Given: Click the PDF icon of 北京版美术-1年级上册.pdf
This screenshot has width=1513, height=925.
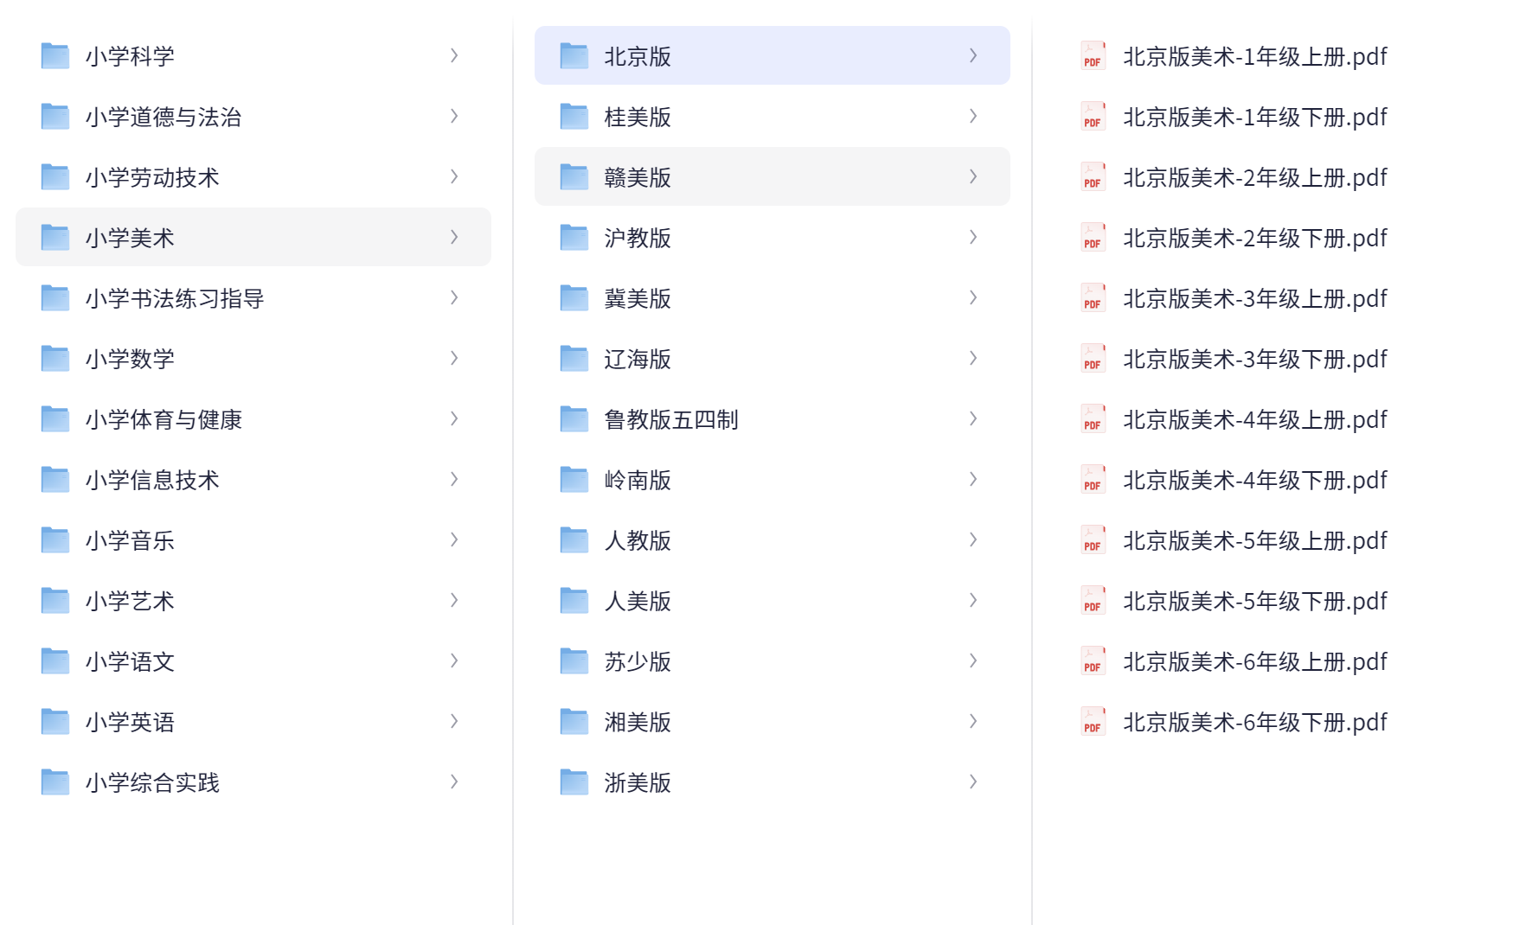Looking at the screenshot, I should point(1093,55).
